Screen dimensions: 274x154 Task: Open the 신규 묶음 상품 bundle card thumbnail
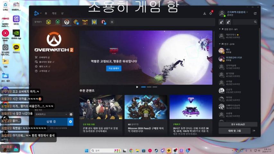click(101, 107)
